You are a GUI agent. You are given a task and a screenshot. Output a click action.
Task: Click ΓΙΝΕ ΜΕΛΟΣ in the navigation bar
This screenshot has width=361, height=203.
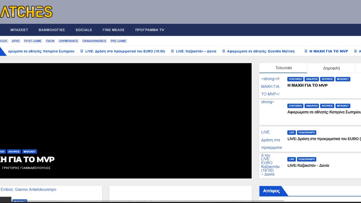tap(113, 30)
